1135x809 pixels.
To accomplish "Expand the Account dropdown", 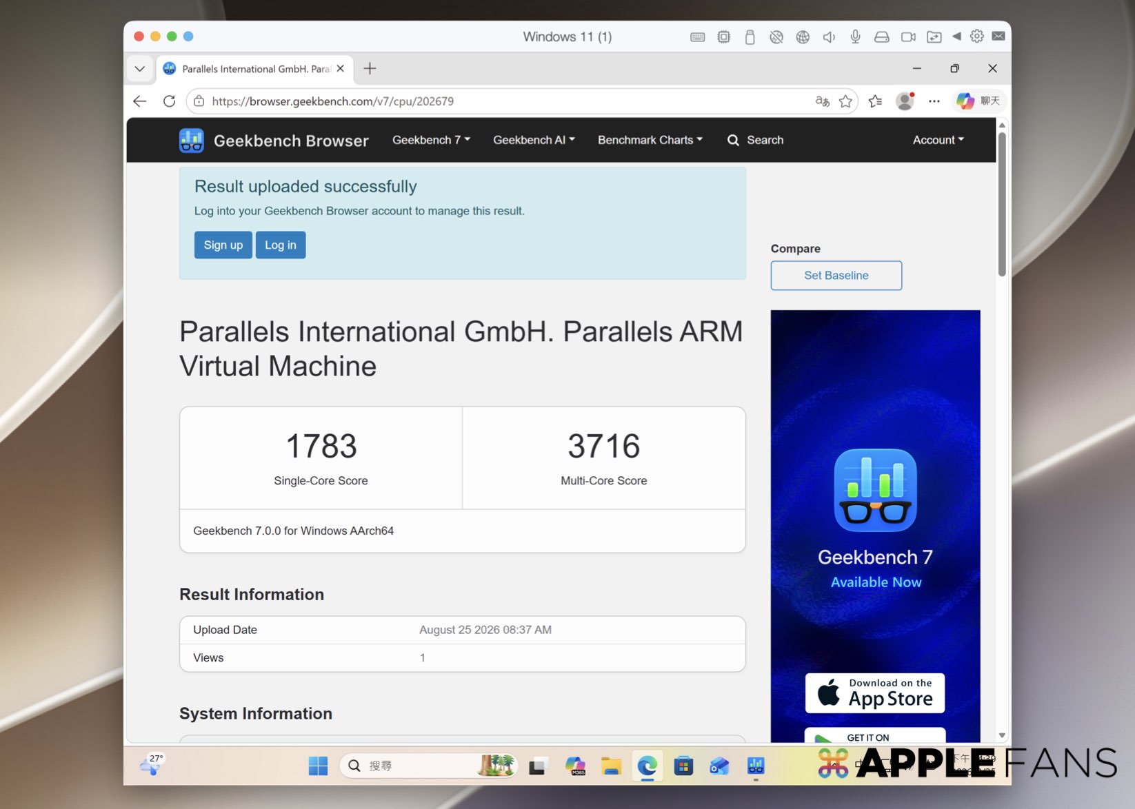I will click(938, 140).
